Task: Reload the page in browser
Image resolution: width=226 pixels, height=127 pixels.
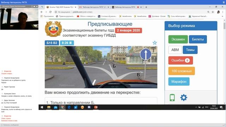Action: point(50,12)
